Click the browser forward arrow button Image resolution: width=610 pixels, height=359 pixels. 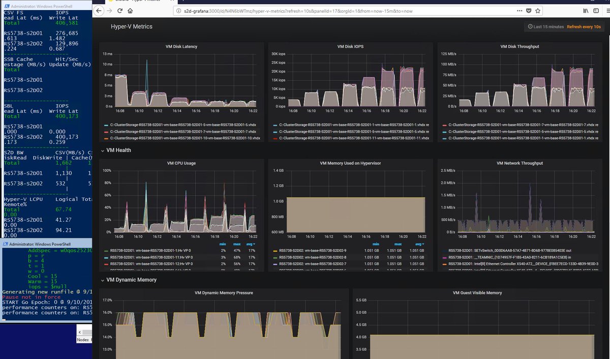click(110, 11)
